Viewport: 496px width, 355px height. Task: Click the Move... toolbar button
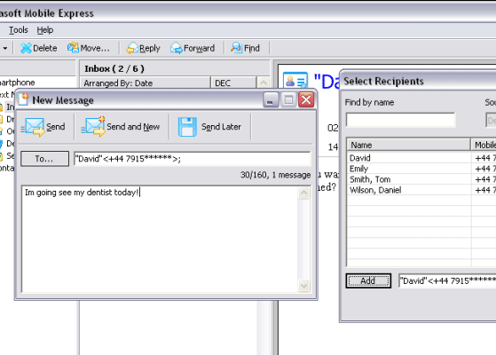88,48
